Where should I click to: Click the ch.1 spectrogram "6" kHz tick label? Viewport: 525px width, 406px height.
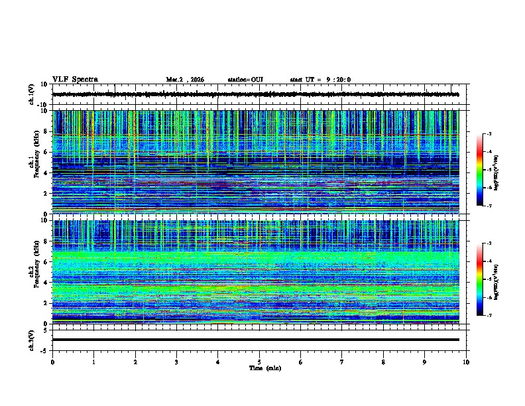click(46, 152)
